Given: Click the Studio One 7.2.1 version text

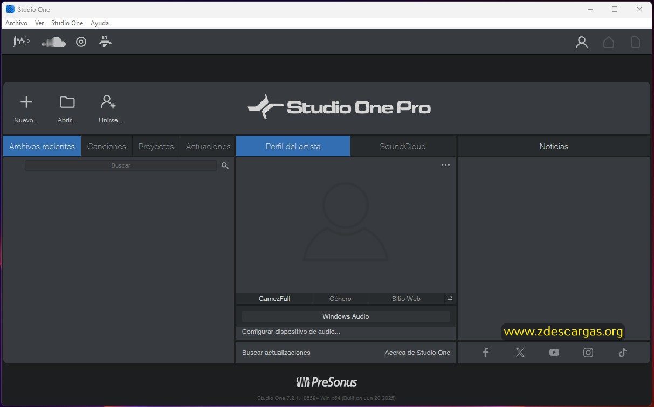Looking at the screenshot, I should pyautogui.click(x=327, y=398).
